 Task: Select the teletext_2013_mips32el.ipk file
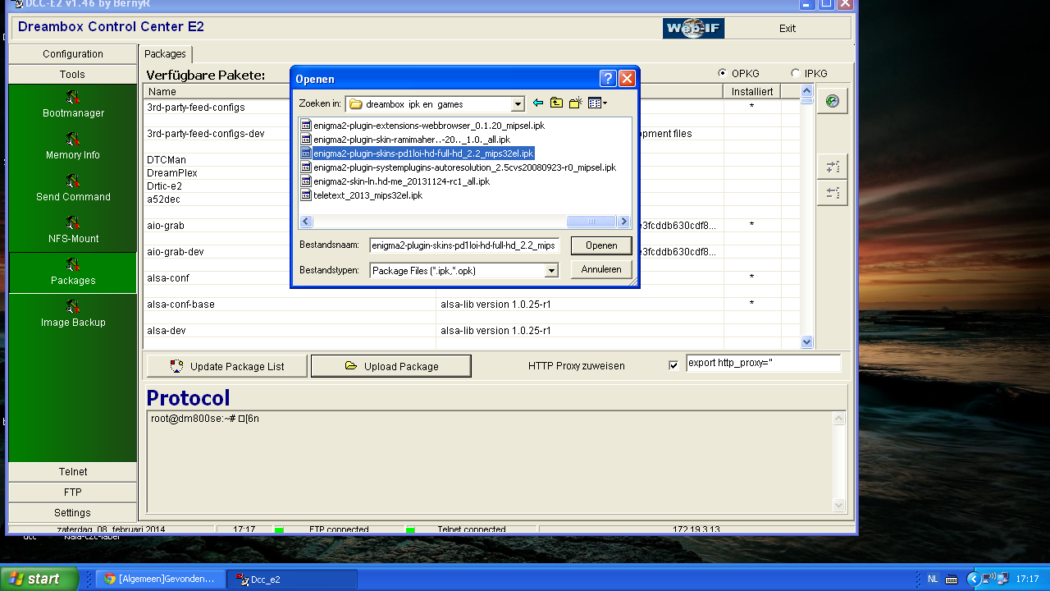tap(367, 195)
